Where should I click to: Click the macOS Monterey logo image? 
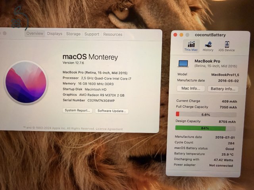[x=26, y=82]
